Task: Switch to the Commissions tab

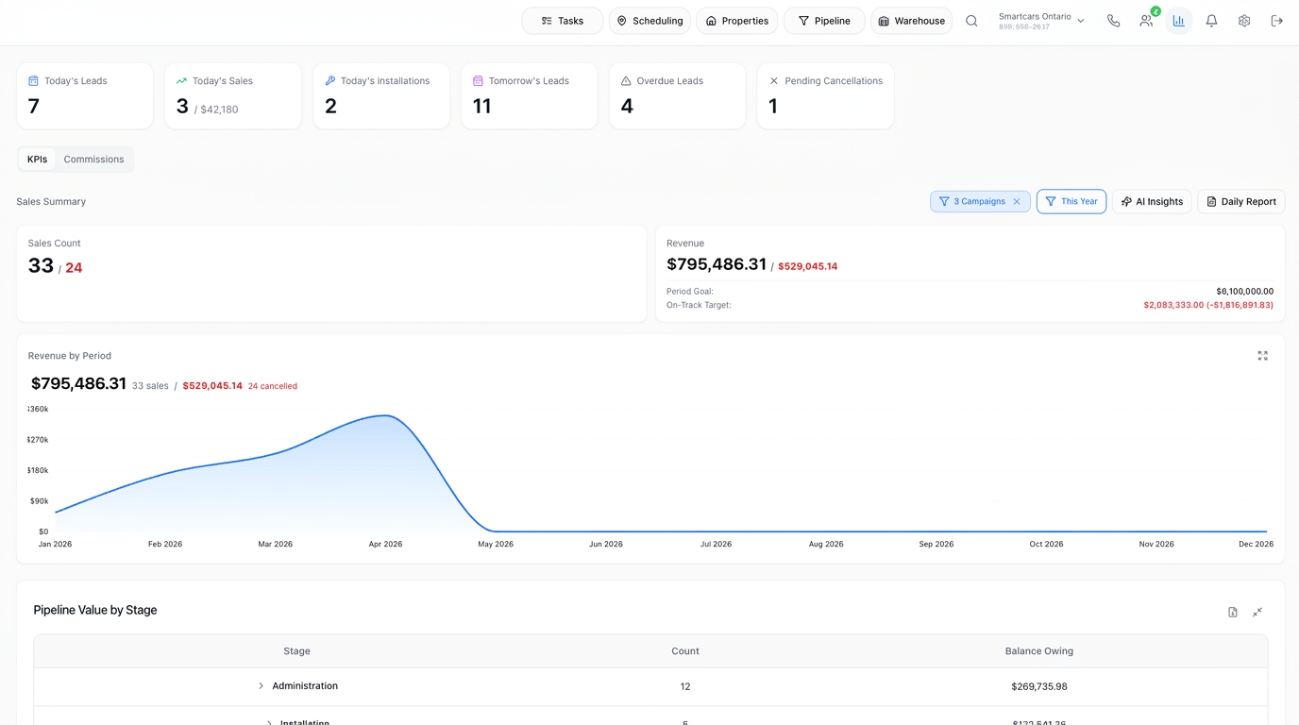Action: click(93, 160)
